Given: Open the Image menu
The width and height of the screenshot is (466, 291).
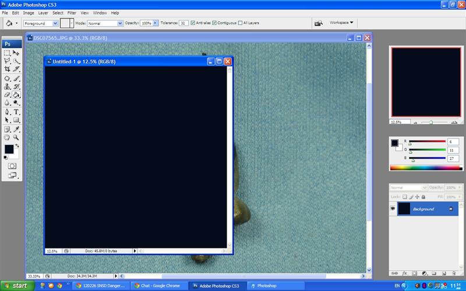Looking at the screenshot, I should tap(28, 12).
